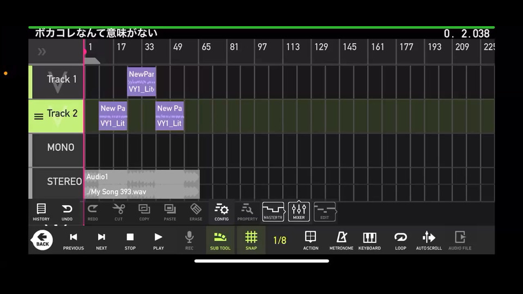Screen dimensions: 523x294
Task: Select the Erase tool
Action: 196,212
